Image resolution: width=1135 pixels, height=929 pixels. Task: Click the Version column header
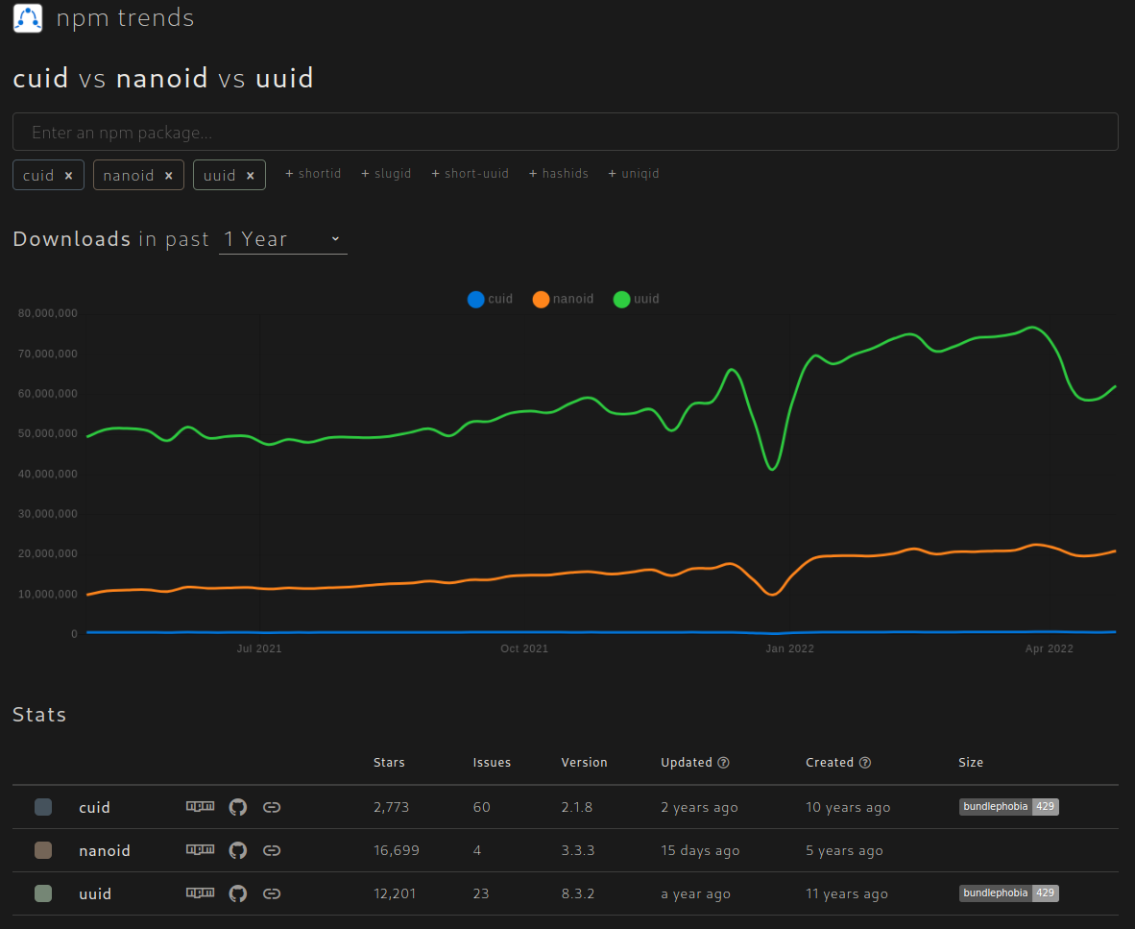584,763
